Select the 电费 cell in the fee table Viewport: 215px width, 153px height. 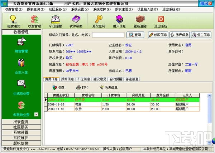coord(88,104)
